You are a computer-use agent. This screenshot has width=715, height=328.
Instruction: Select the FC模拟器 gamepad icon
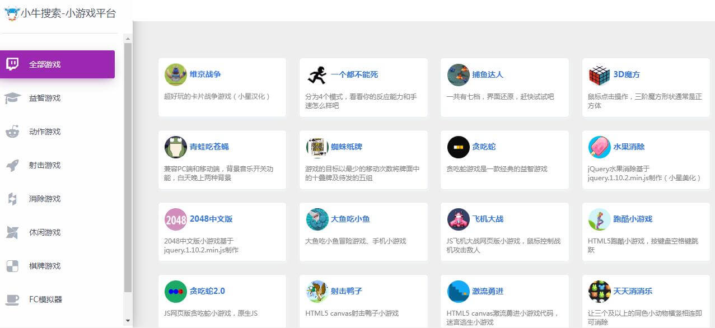point(13,299)
